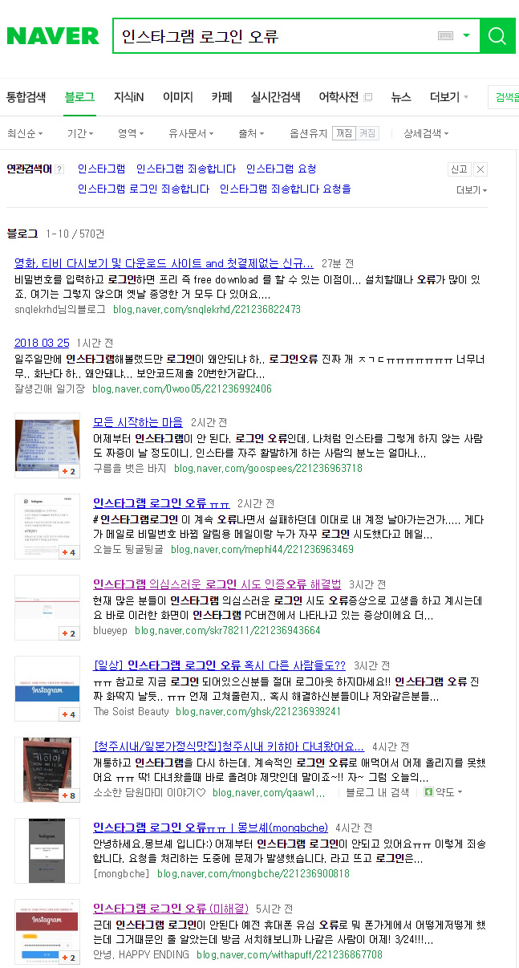Open blog post 인스타그램 로그인 오류 ㅠㅠ by 오늘도 뒹굴뒹굴
Image resolution: width=519 pixels, height=968 pixels.
[x=161, y=503]
